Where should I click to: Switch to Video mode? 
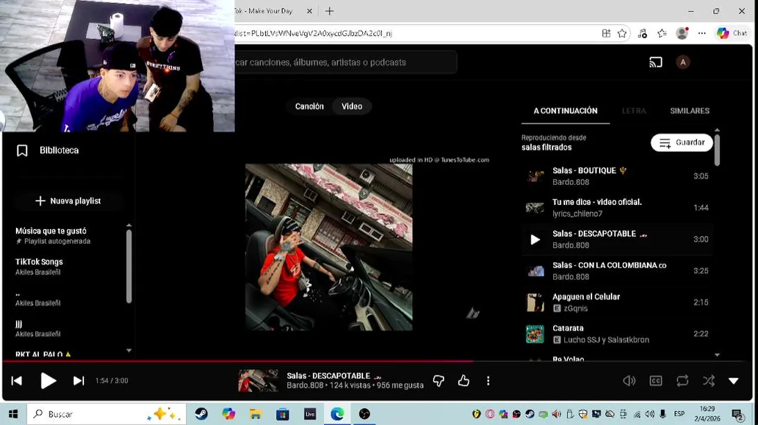pyautogui.click(x=352, y=106)
